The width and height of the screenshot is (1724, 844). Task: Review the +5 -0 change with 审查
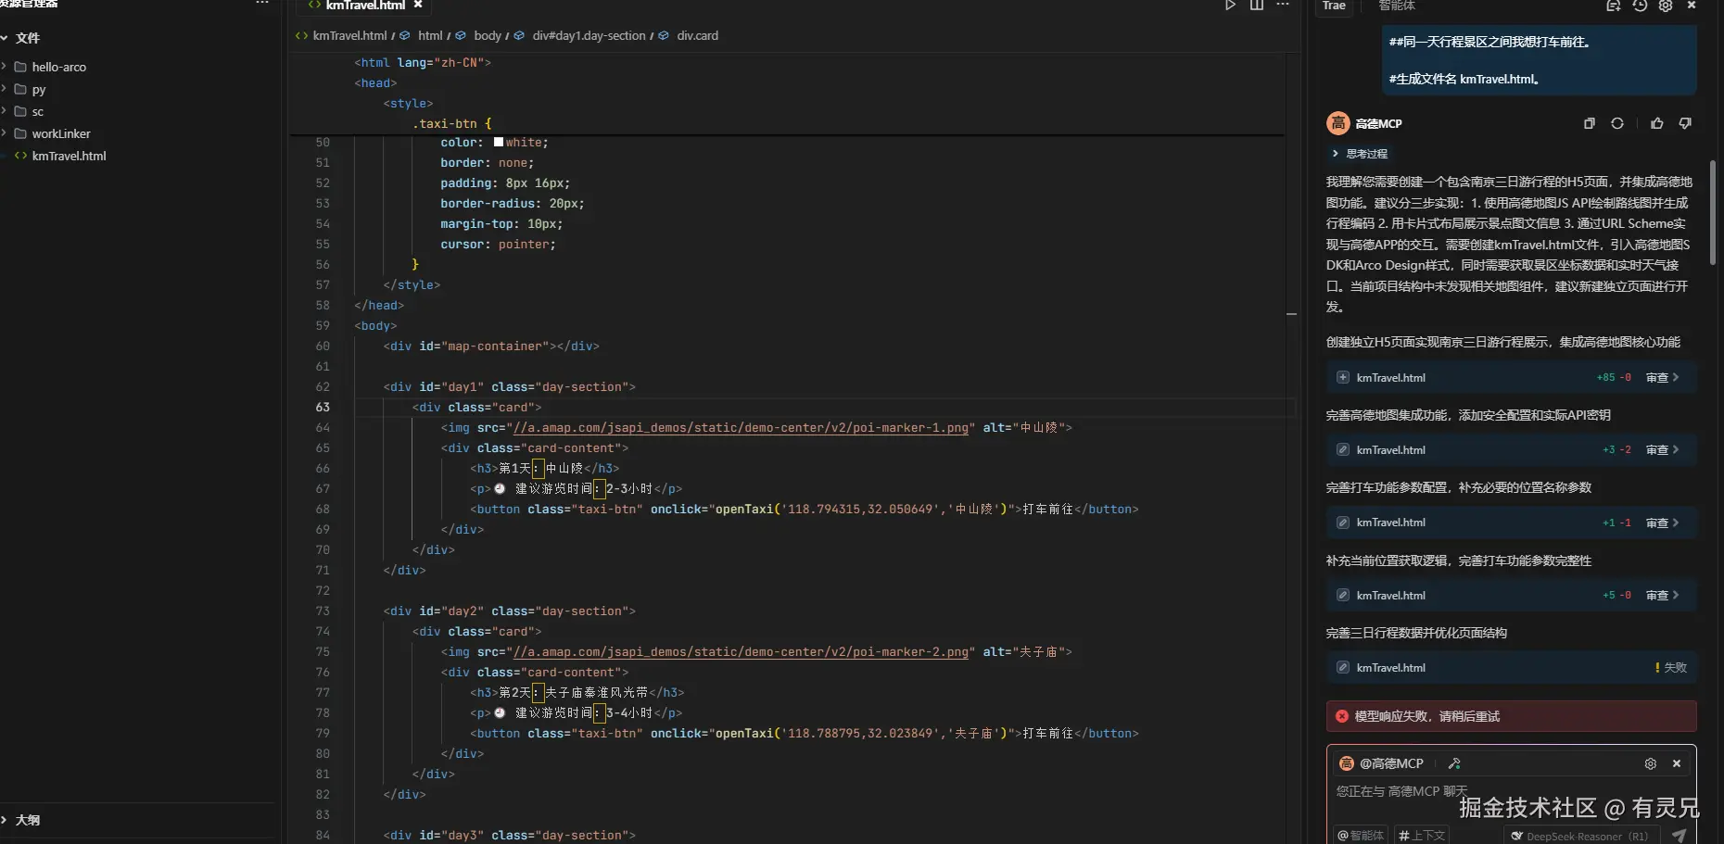pyautogui.click(x=1663, y=596)
